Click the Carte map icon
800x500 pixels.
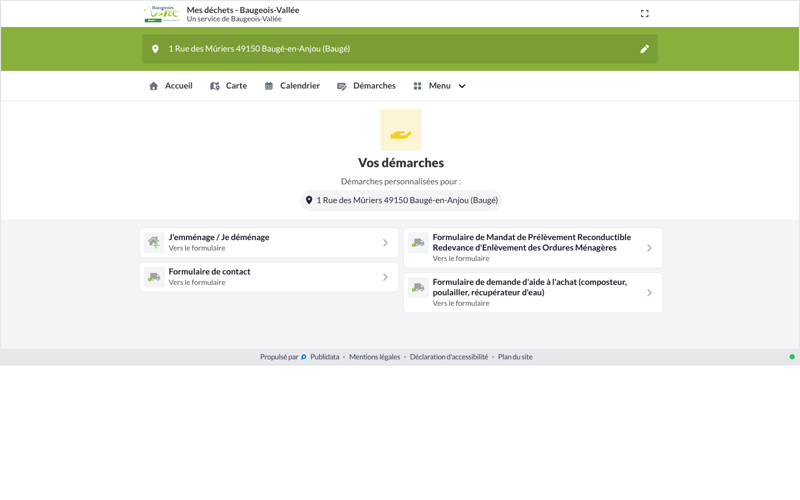(x=215, y=86)
